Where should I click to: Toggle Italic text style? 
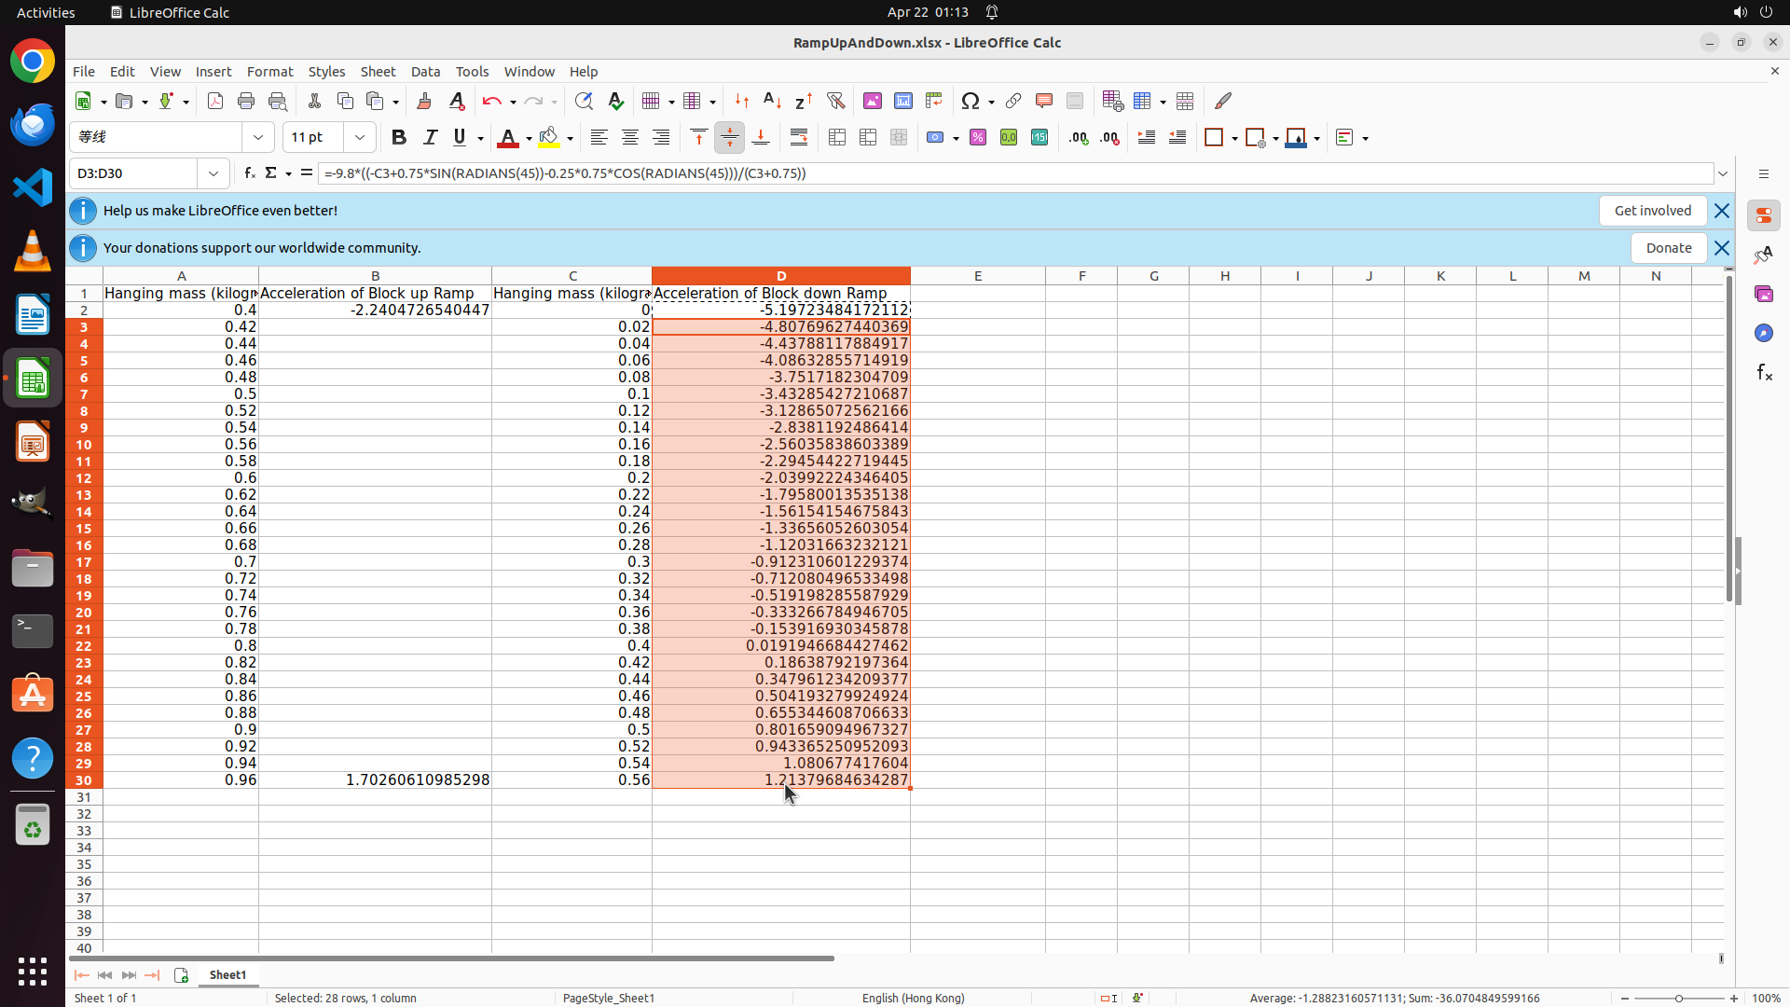430,138
